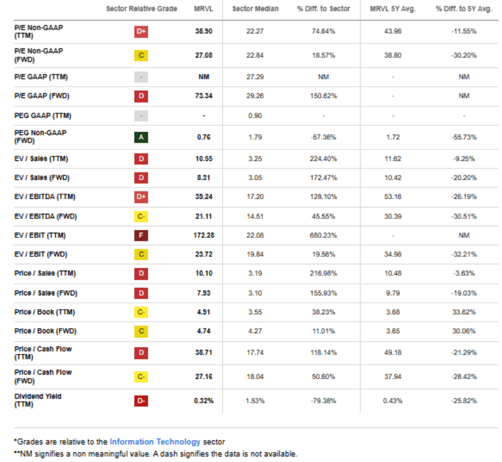Image resolution: width=502 pixels, height=462 pixels.
Task: Click the % Diff. to 5Y Avg. header
Action: [464, 9]
